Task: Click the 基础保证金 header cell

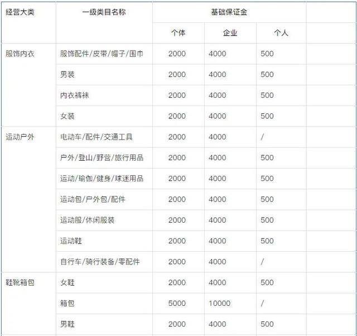Action: pos(229,12)
